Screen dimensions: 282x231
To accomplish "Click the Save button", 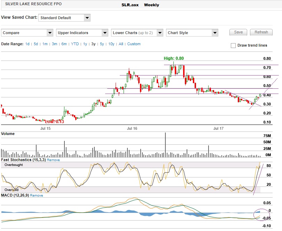I will click(x=238, y=32).
